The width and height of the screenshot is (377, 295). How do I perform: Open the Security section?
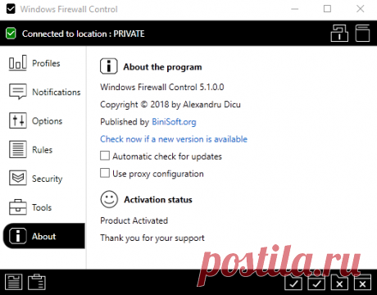43,179
